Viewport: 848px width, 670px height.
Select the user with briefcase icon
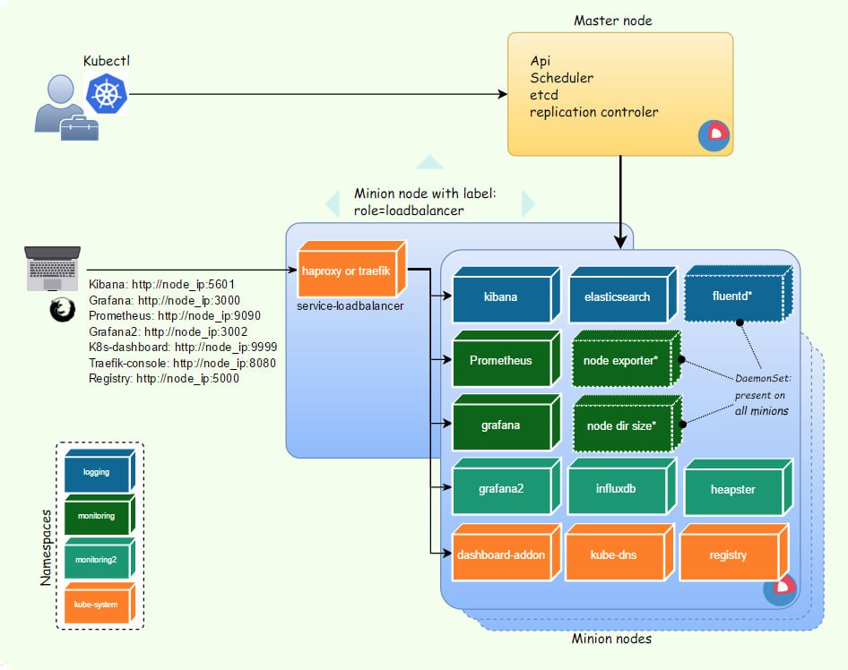[65, 108]
